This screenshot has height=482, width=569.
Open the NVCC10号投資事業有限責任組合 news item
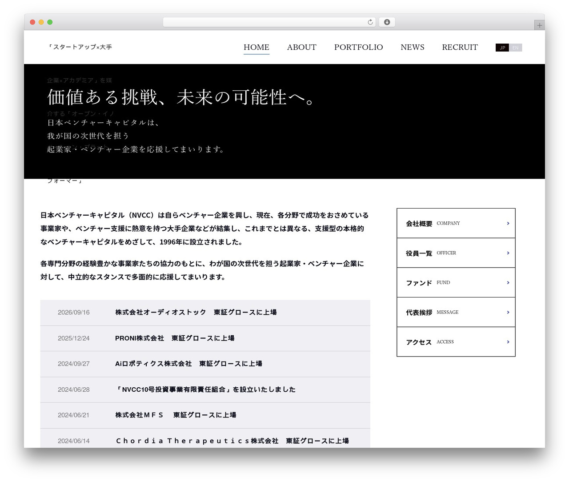[x=205, y=390]
